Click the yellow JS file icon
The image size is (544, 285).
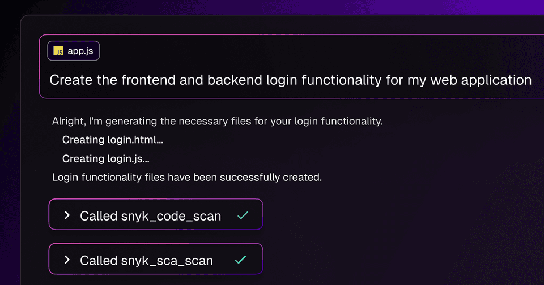tap(58, 51)
